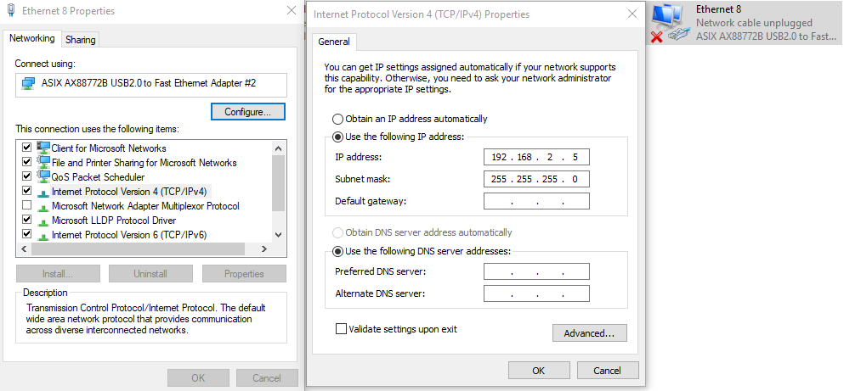This screenshot has height=391, width=844.
Task: Toggle File and Printer Sharing checkbox
Action: point(26,162)
